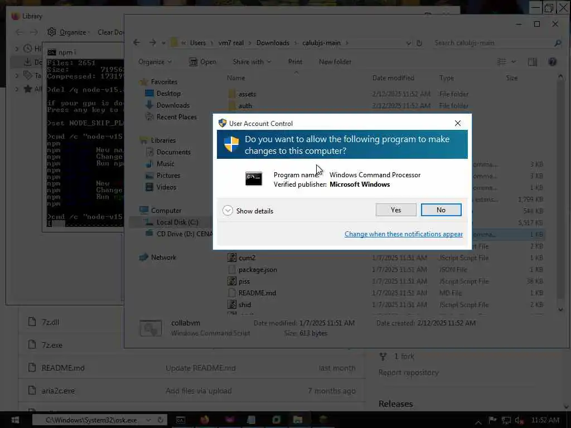Screen dimensions: 571x428
Task: Click Downloads in the address breadcrumb
Action: click(273, 42)
